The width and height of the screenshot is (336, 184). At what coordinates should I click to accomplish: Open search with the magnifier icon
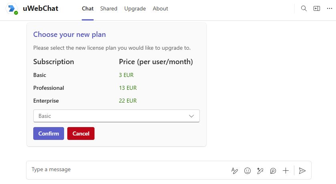click(x=304, y=8)
